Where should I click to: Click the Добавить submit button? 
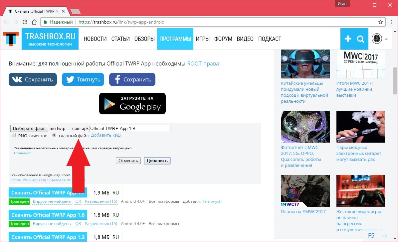coord(157,161)
